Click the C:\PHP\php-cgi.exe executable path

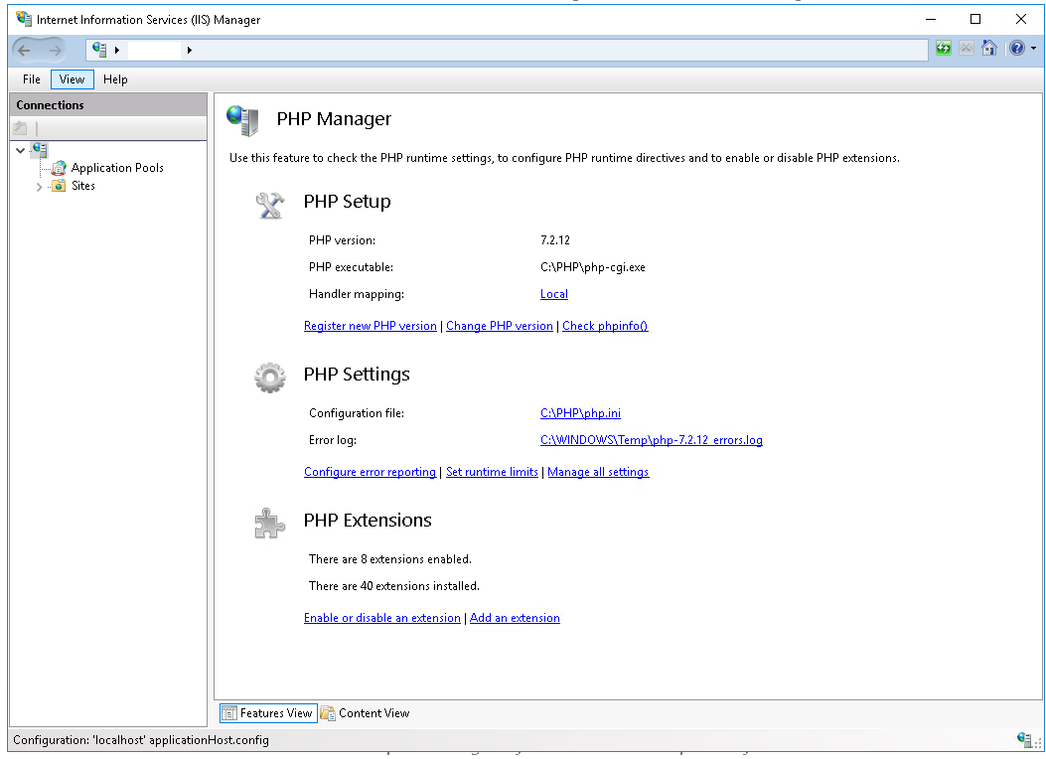click(593, 267)
